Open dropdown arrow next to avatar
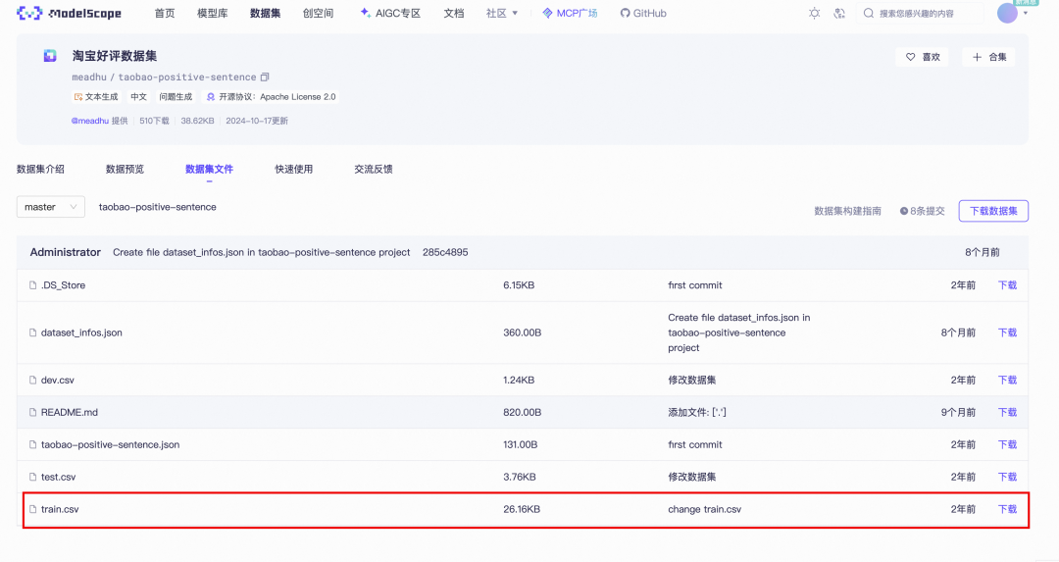The width and height of the screenshot is (1059, 562). pyautogui.click(x=1026, y=14)
